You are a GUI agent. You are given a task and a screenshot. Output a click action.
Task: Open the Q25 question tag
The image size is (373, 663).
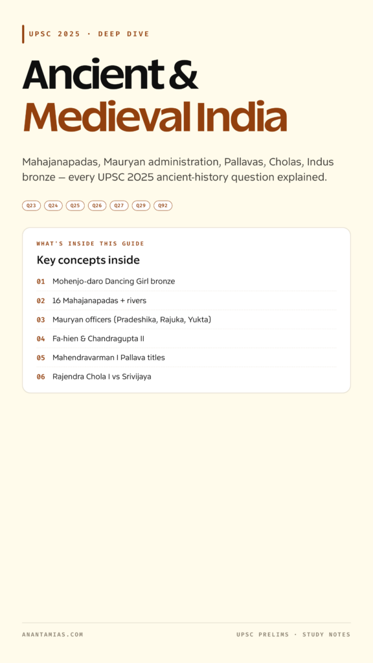[x=75, y=205]
